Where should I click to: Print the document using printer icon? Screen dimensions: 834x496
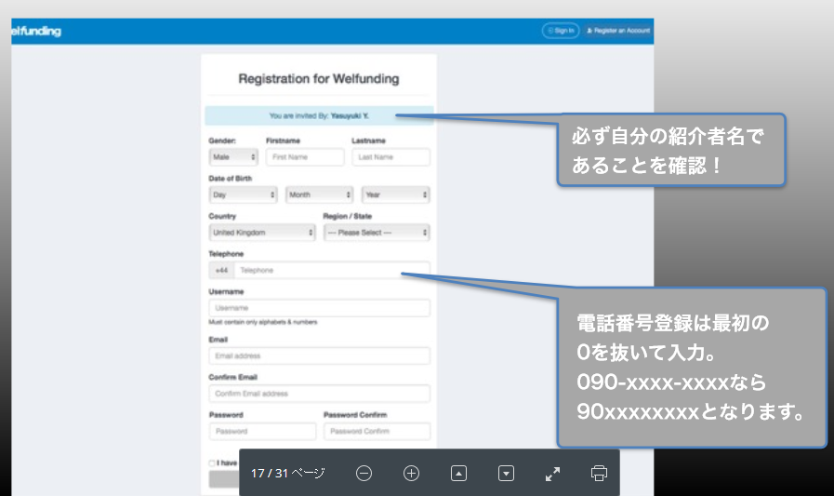pyautogui.click(x=599, y=474)
